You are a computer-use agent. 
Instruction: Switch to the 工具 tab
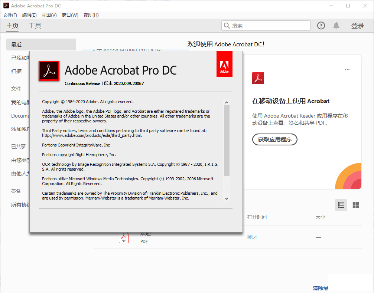(x=35, y=26)
